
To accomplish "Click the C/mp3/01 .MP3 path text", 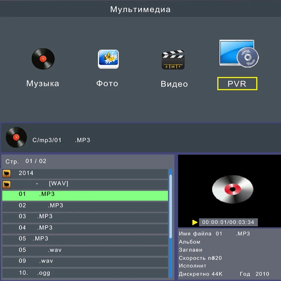I will click(x=61, y=140).
